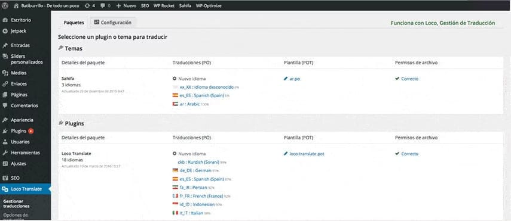This screenshot has width=511, height=221.
Task: Click the Italian flag icon
Action: (x=175, y=213)
